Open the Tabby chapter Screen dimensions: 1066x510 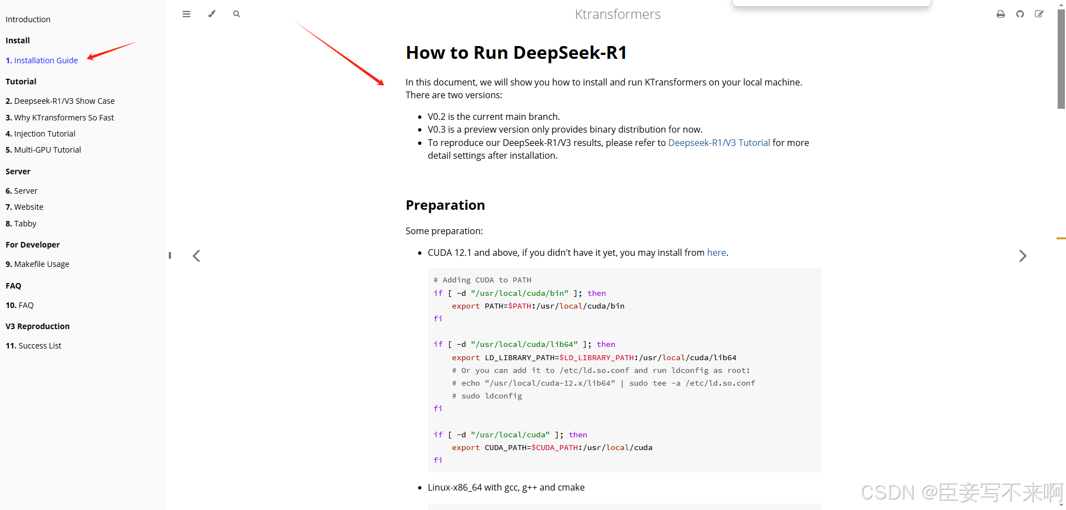pos(21,224)
